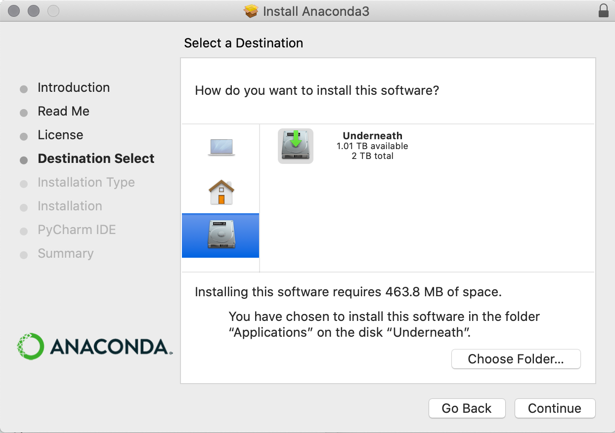Click the Underneath disk name label
Image resolution: width=615 pixels, height=433 pixels.
[x=372, y=136]
